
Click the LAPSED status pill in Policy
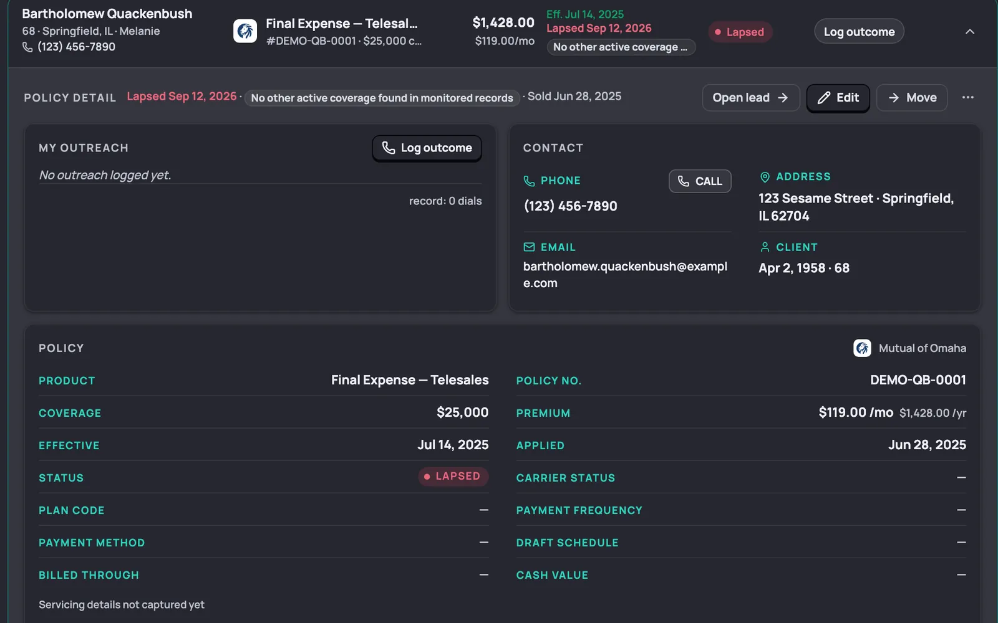(453, 477)
